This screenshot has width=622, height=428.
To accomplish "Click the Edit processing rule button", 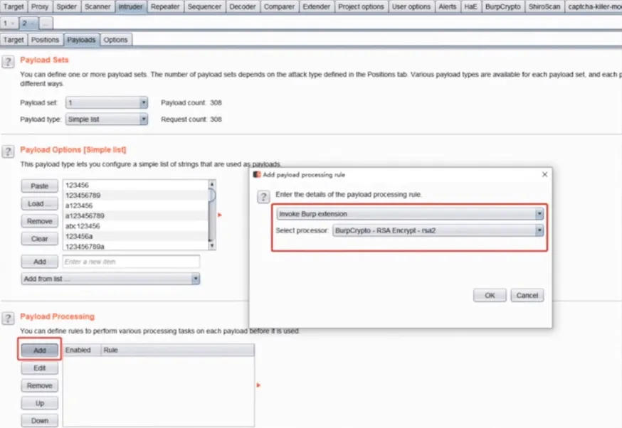I will click(40, 368).
